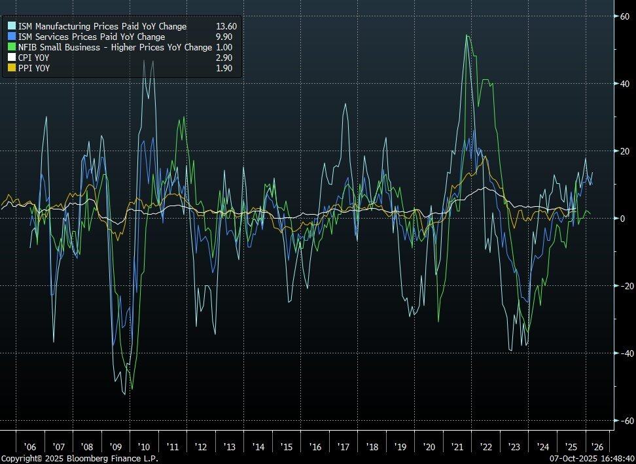Click the 0 label on the y-axis
636x464 pixels.
[x=624, y=219]
